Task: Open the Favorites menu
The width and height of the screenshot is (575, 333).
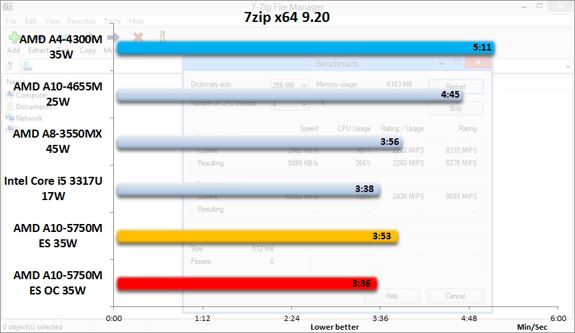Action: (81, 21)
